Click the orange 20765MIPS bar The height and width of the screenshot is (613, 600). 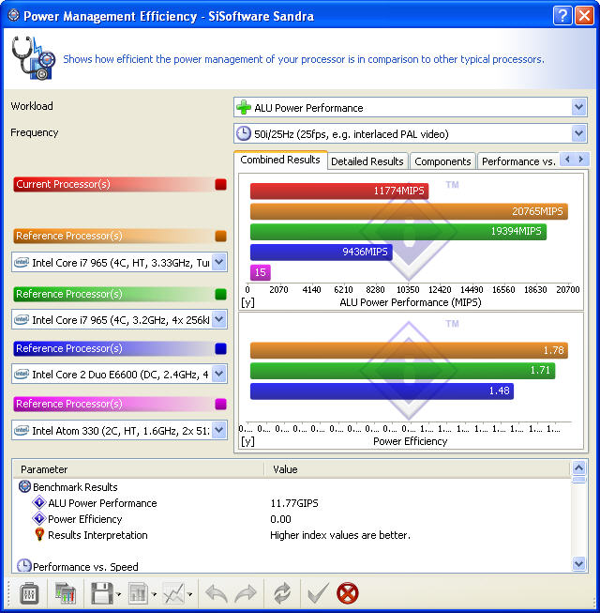pyautogui.click(x=409, y=211)
